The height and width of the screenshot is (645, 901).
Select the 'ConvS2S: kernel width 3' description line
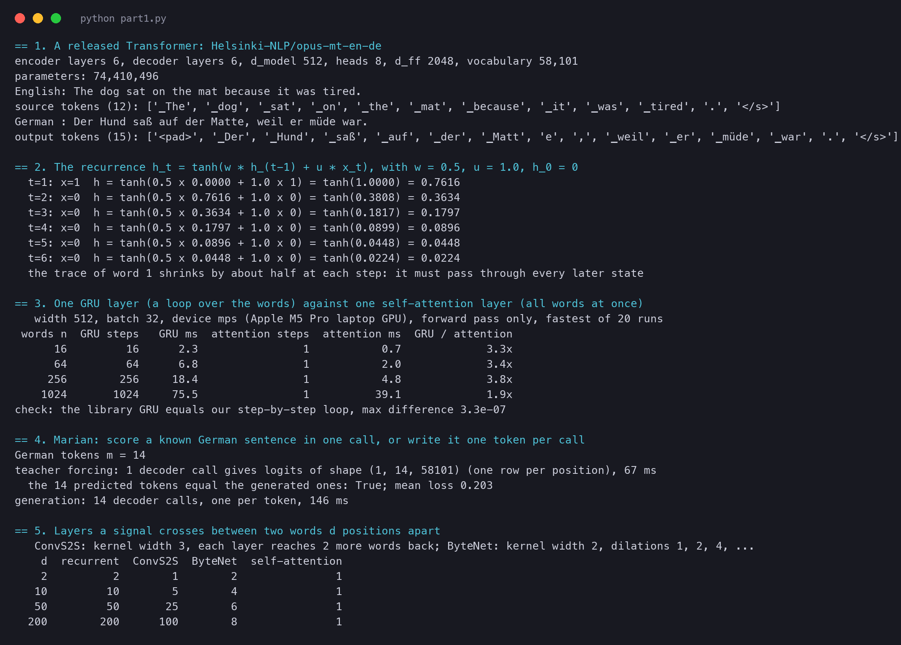pyautogui.click(x=394, y=546)
